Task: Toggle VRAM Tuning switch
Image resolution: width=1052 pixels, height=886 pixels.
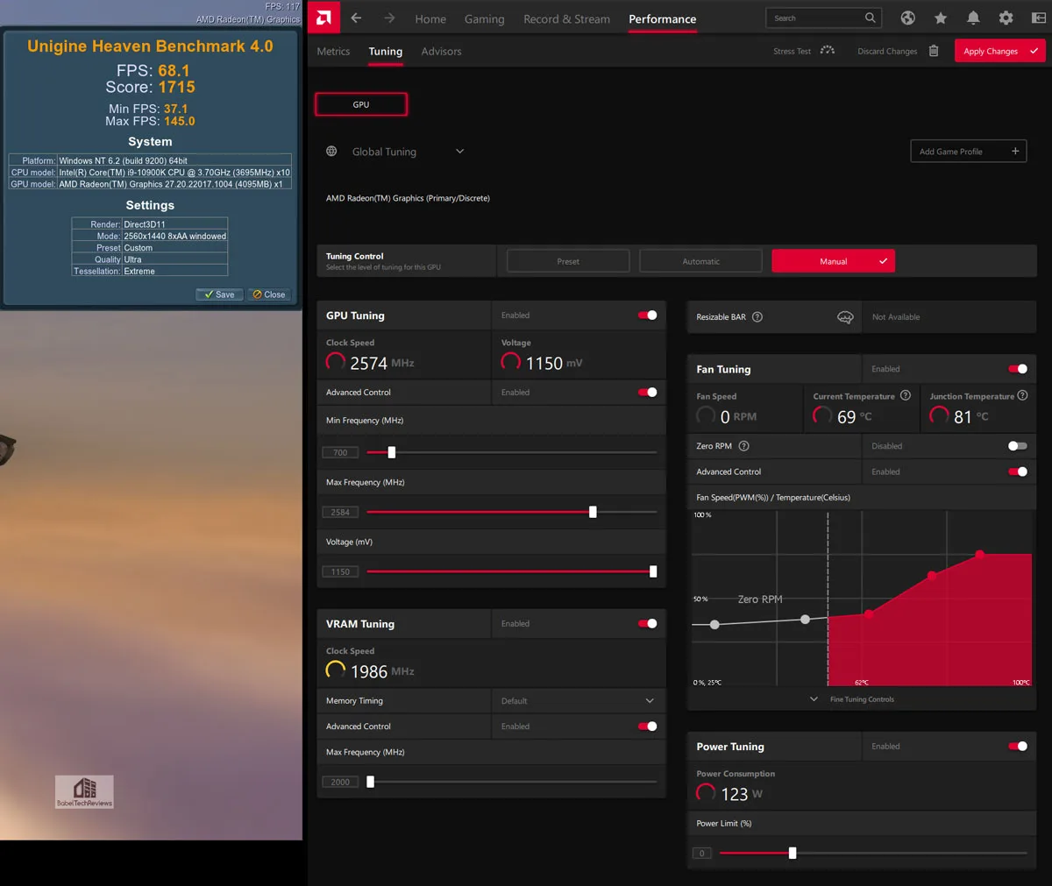Action: click(x=648, y=624)
